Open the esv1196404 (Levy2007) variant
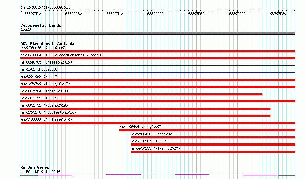This screenshot has width=305, height=179. tap(140, 127)
